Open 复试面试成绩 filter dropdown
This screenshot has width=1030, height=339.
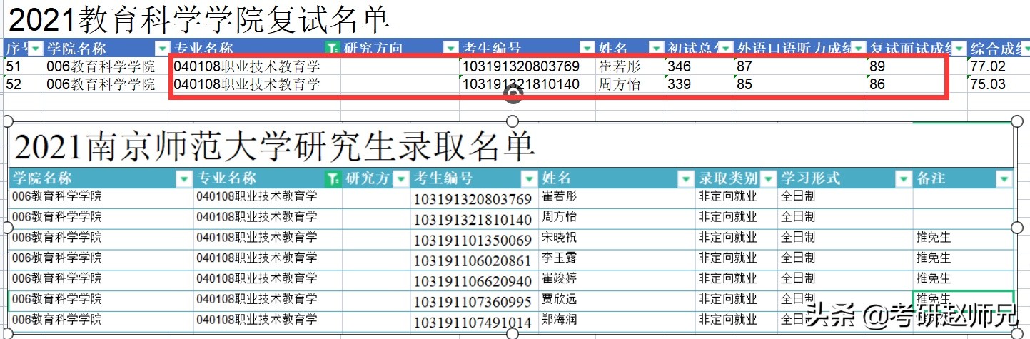coord(960,49)
